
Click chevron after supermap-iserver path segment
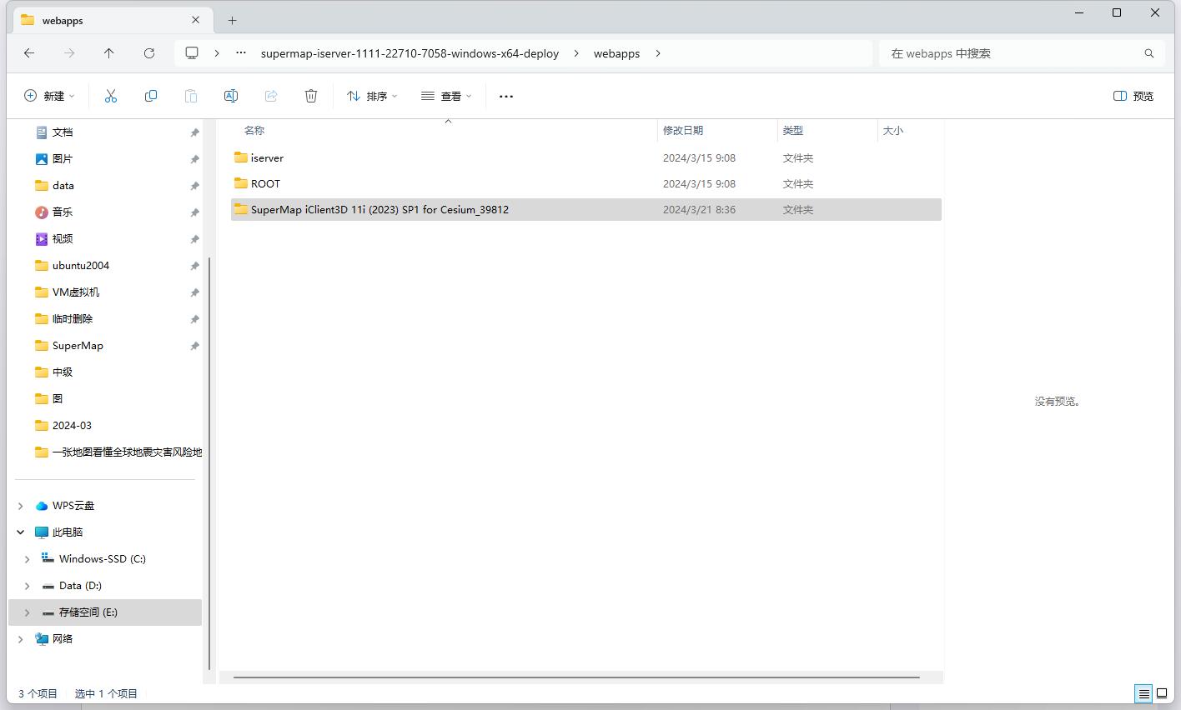576,53
